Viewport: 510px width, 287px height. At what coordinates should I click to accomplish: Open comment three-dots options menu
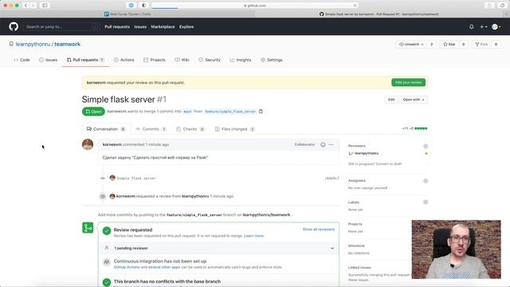pos(331,144)
